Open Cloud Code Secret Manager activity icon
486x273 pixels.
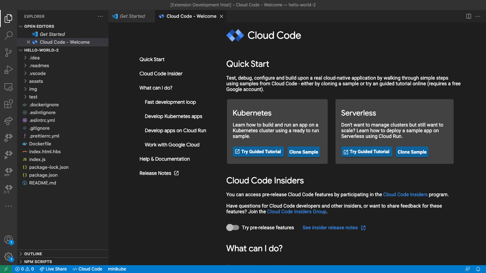pos(9,189)
